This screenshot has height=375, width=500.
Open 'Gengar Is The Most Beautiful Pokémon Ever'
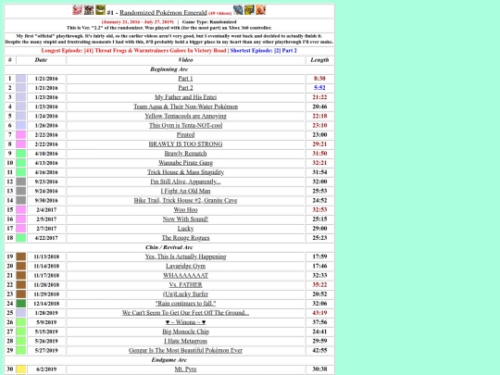[x=185, y=350]
